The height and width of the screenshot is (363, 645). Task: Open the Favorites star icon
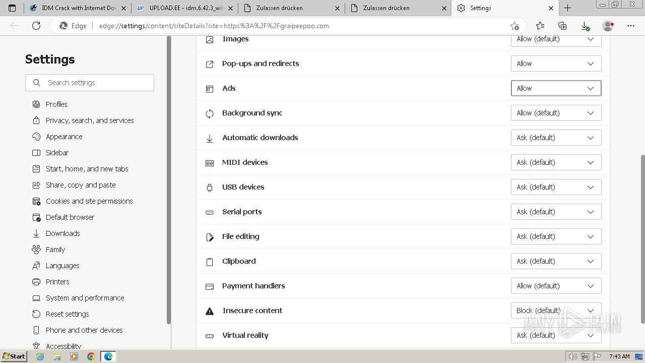click(x=540, y=26)
